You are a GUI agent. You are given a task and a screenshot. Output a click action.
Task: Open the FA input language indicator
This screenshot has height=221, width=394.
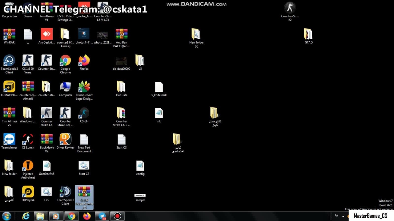click(336, 216)
